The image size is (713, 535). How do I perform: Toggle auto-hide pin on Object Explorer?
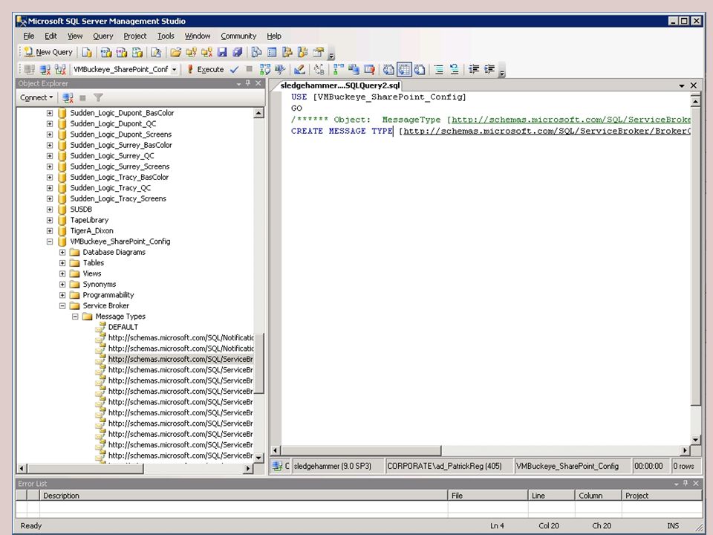(x=248, y=83)
